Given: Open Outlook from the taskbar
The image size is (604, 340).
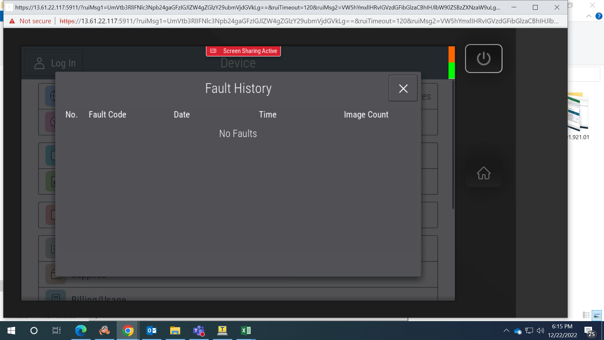Looking at the screenshot, I should point(152,331).
